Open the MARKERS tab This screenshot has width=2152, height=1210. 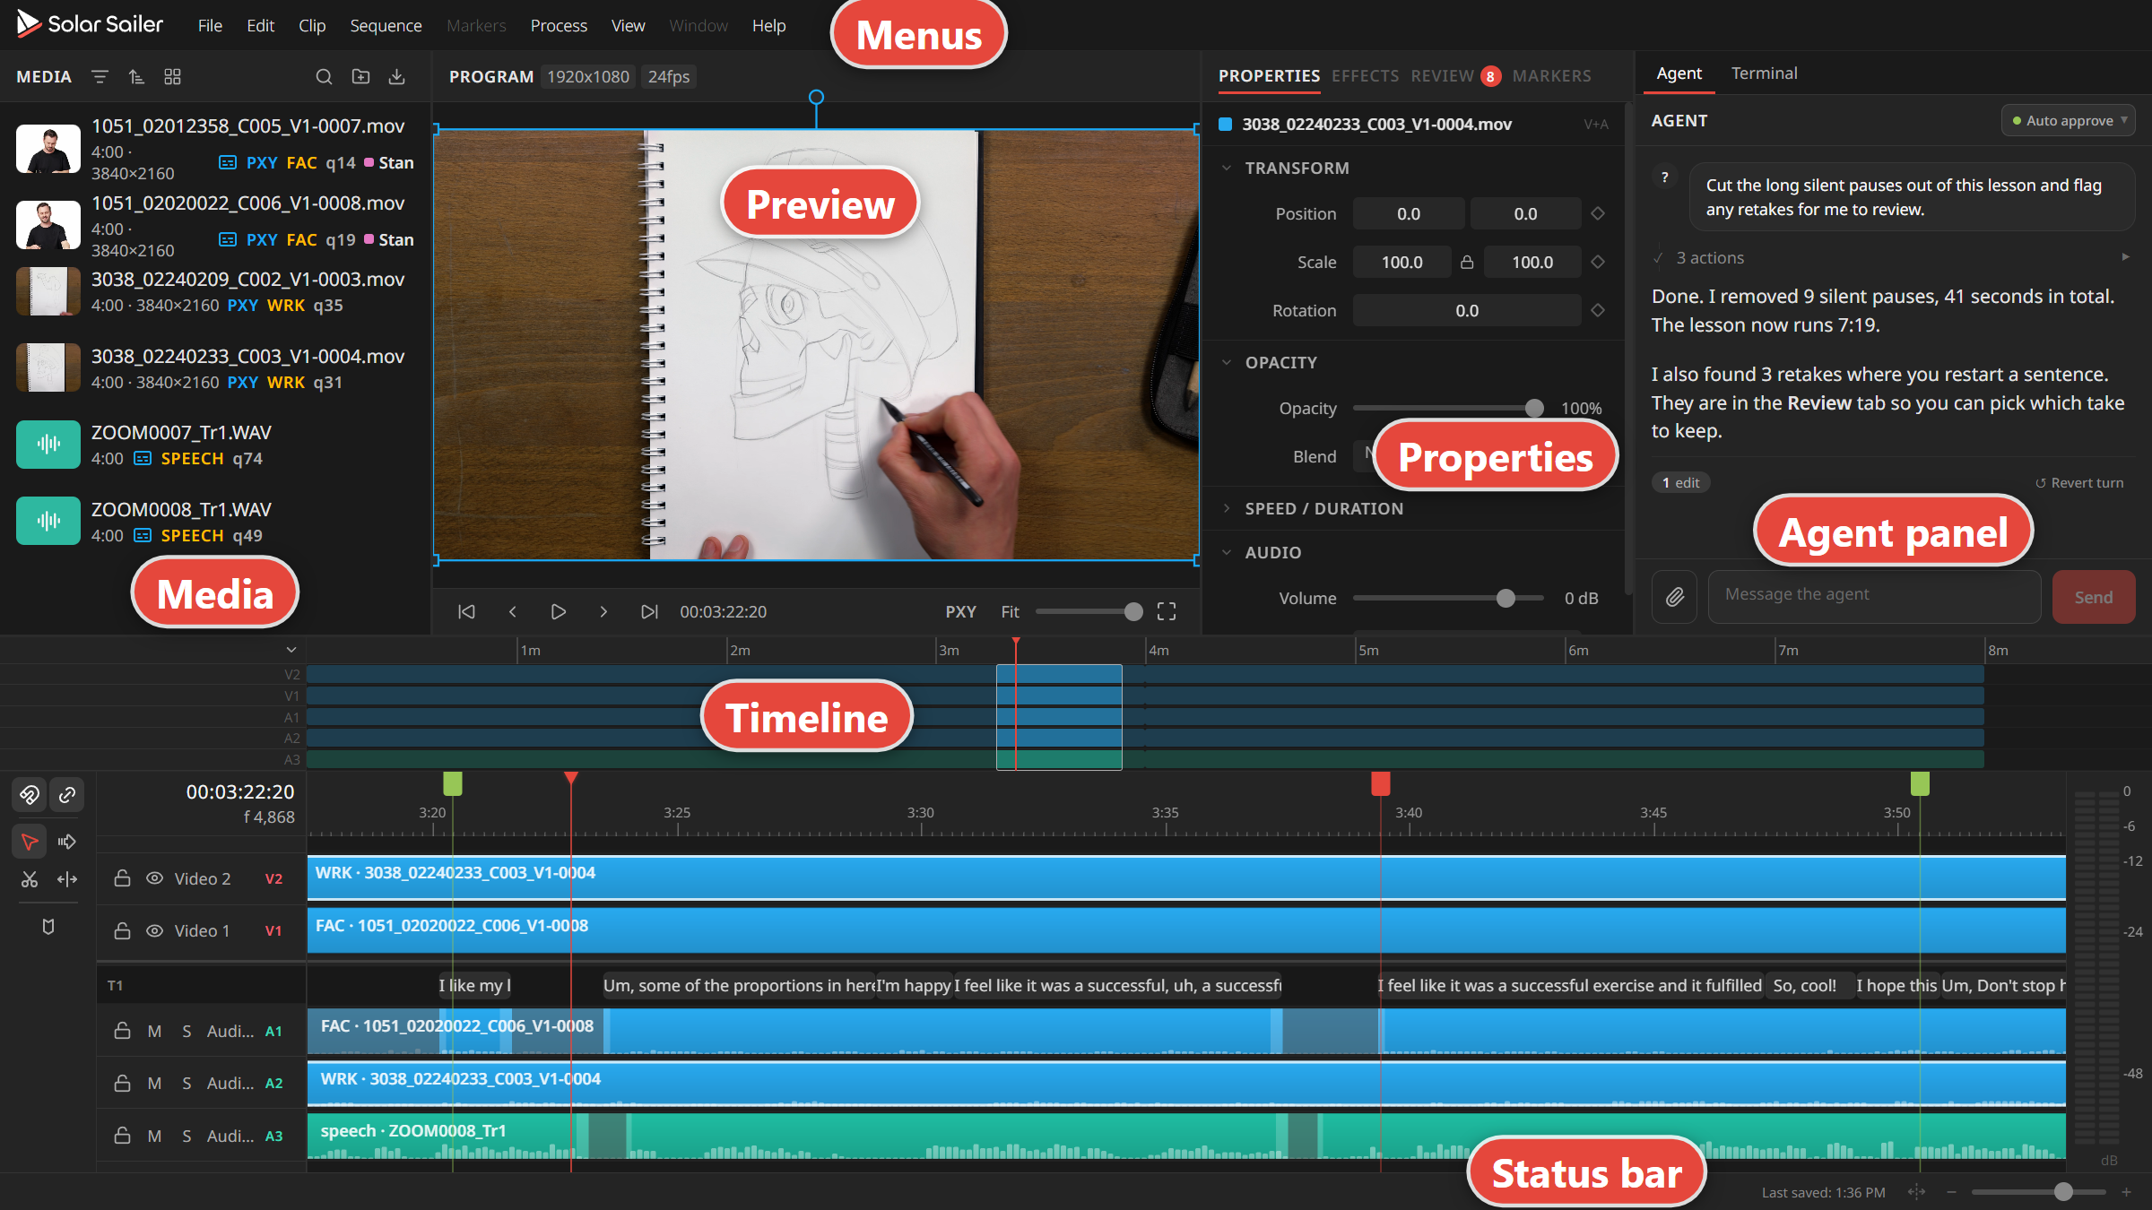tap(1551, 76)
